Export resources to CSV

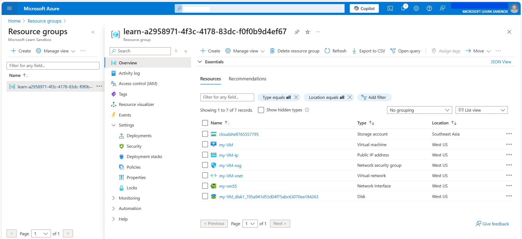point(369,51)
